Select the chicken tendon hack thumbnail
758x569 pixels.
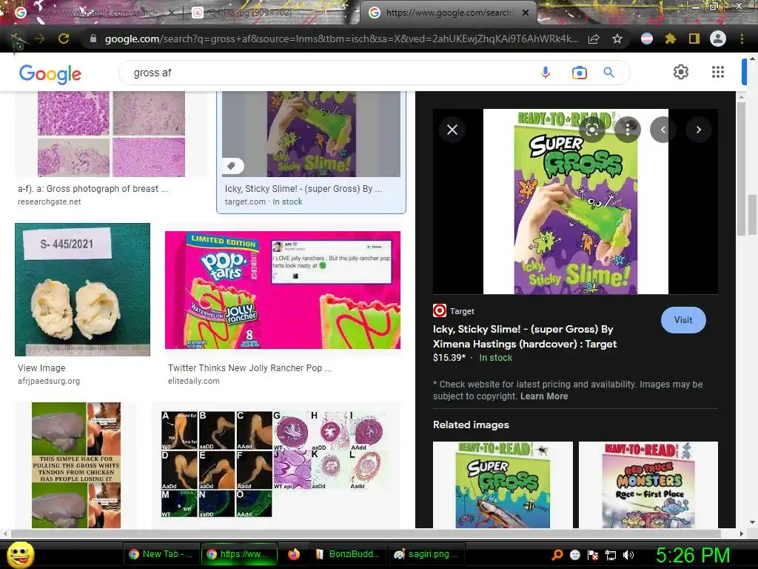[76, 465]
